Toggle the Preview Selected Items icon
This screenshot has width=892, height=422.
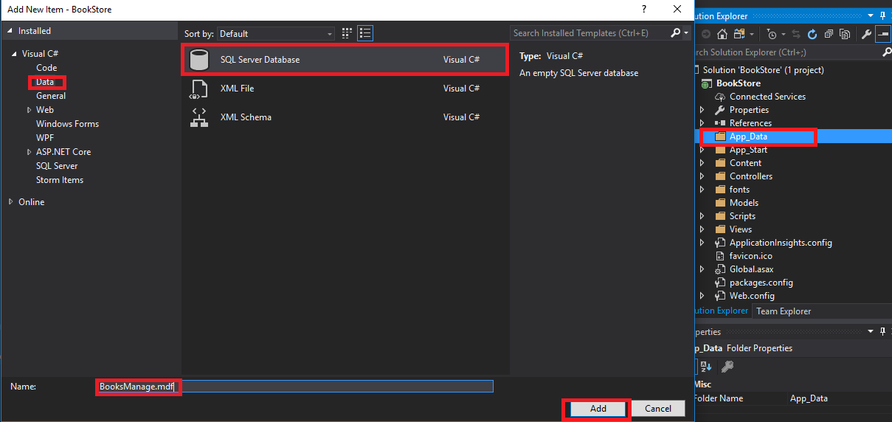point(883,34)
